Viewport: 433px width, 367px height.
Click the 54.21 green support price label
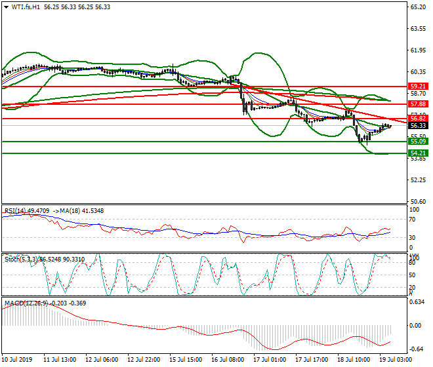pos(418,153)
